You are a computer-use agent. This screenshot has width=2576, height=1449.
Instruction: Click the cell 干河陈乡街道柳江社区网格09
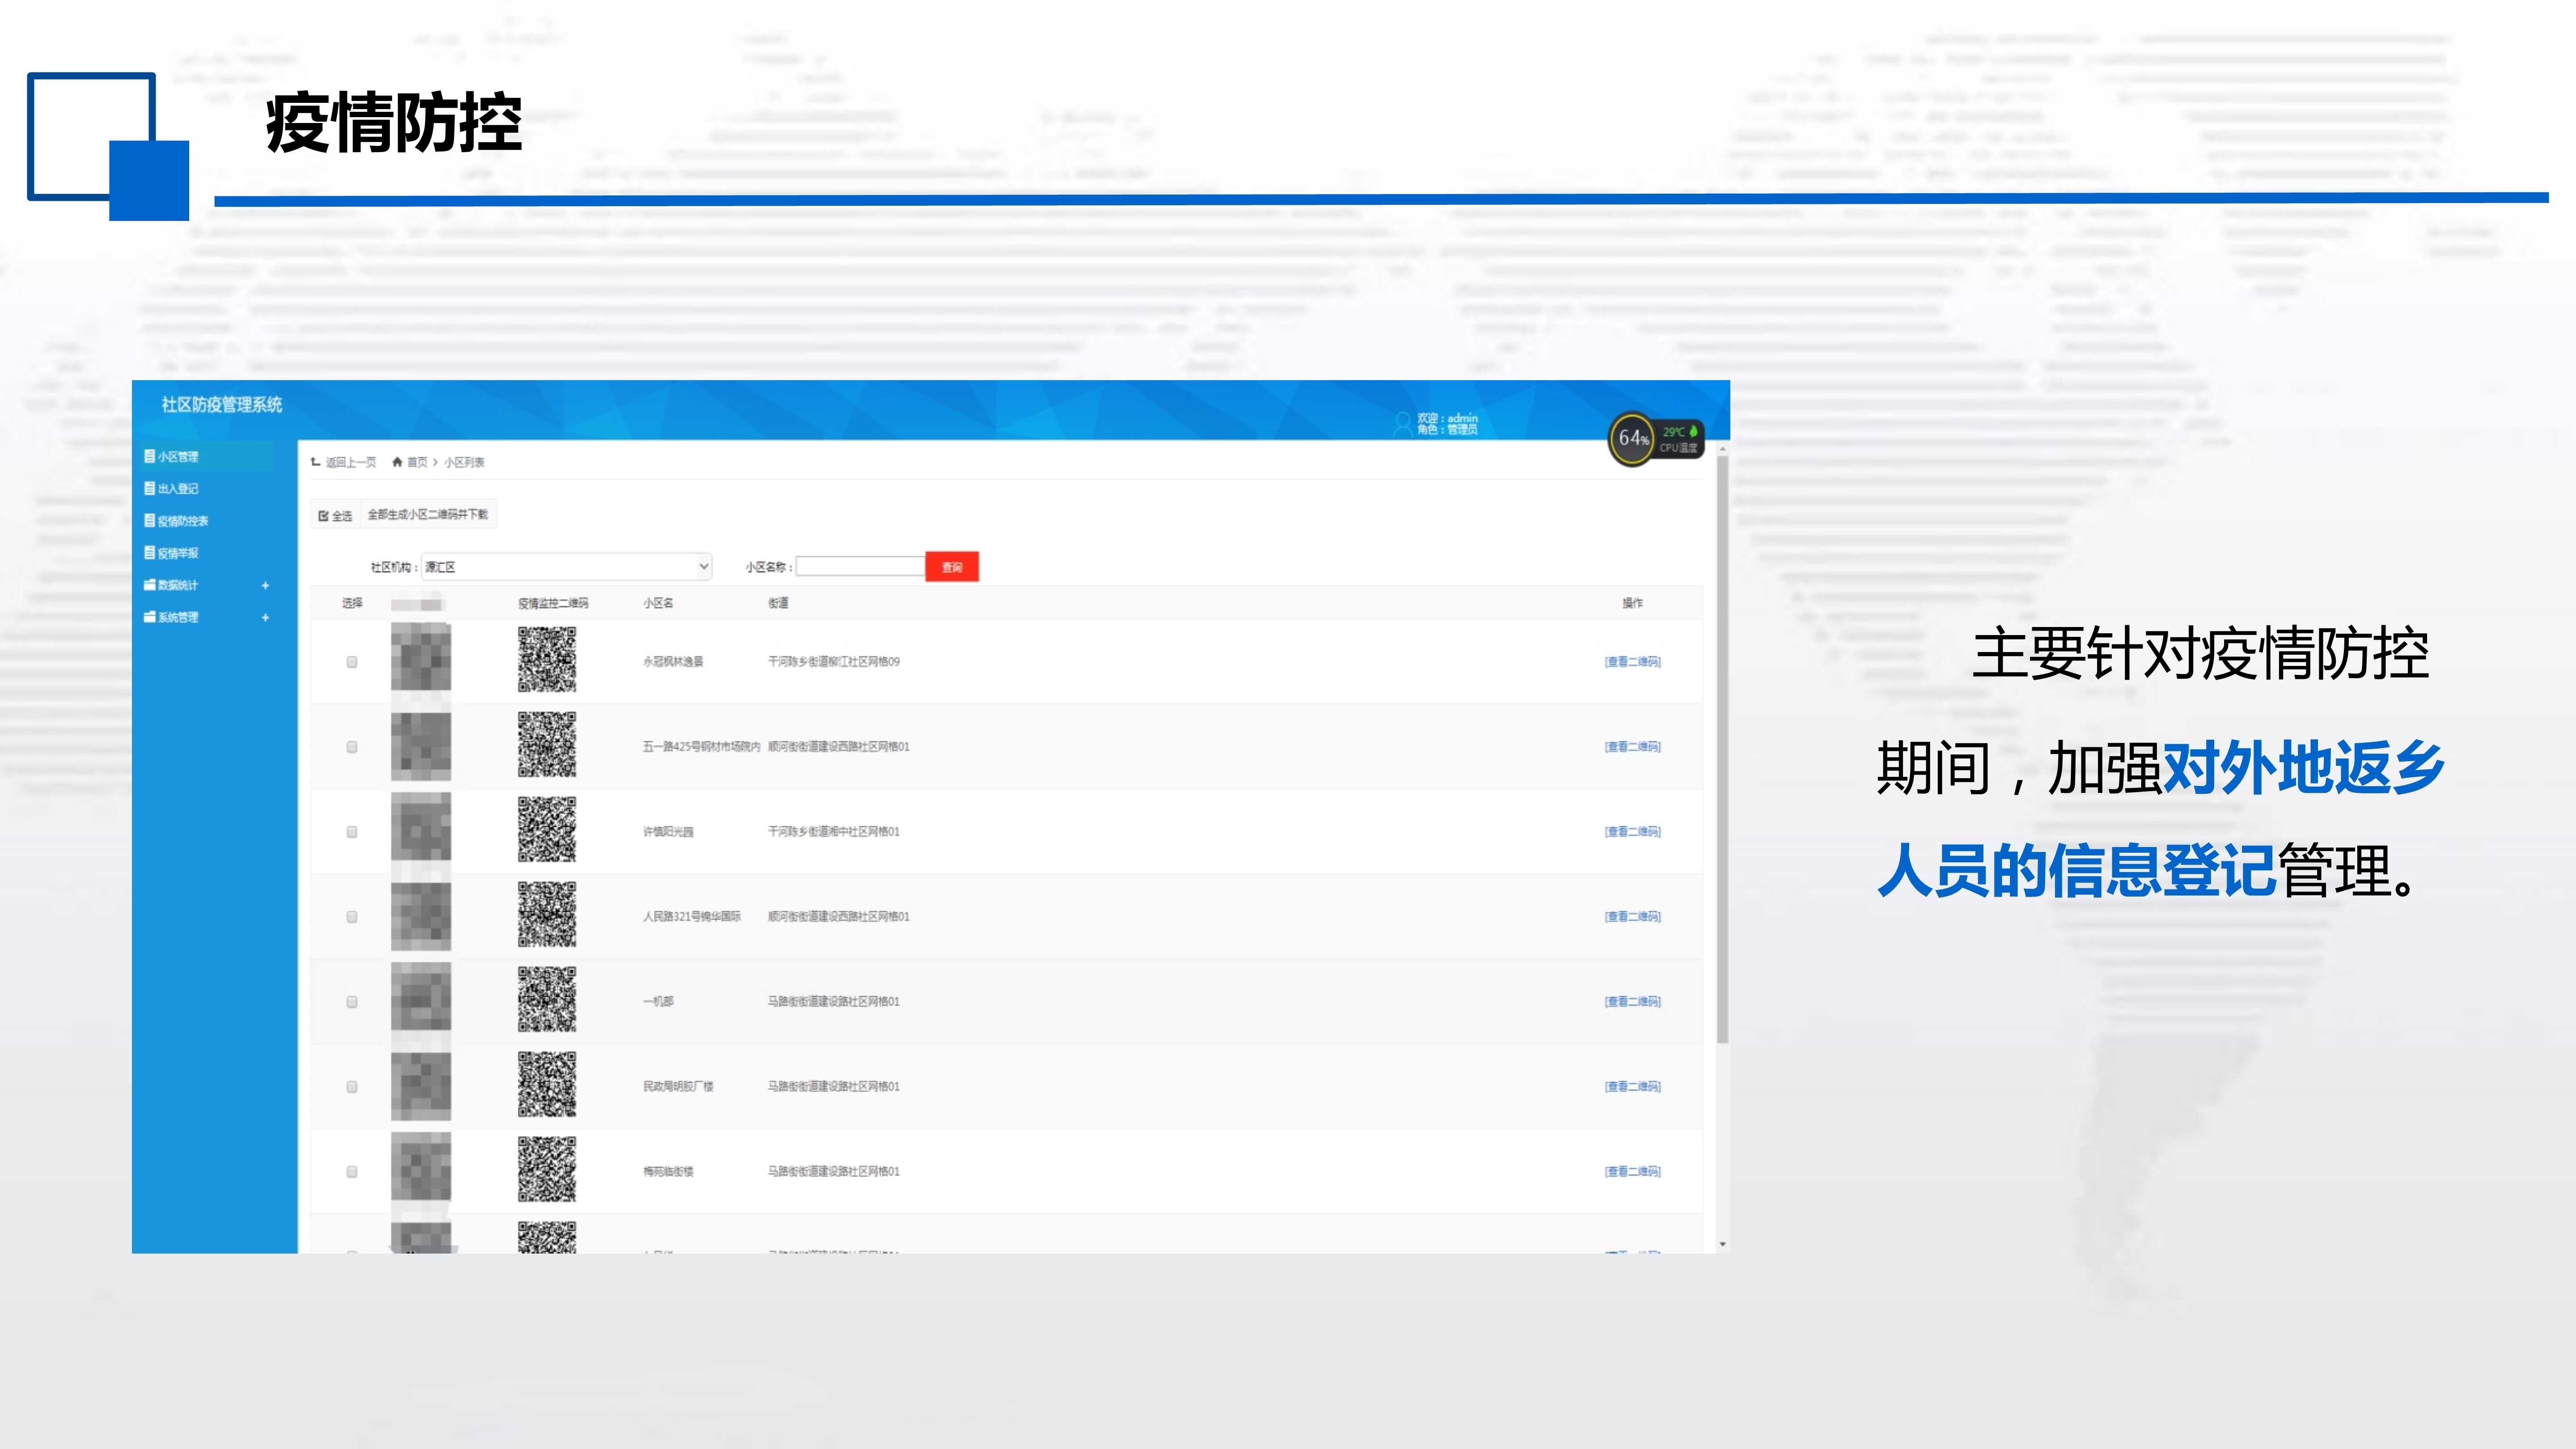pos(834,662)
